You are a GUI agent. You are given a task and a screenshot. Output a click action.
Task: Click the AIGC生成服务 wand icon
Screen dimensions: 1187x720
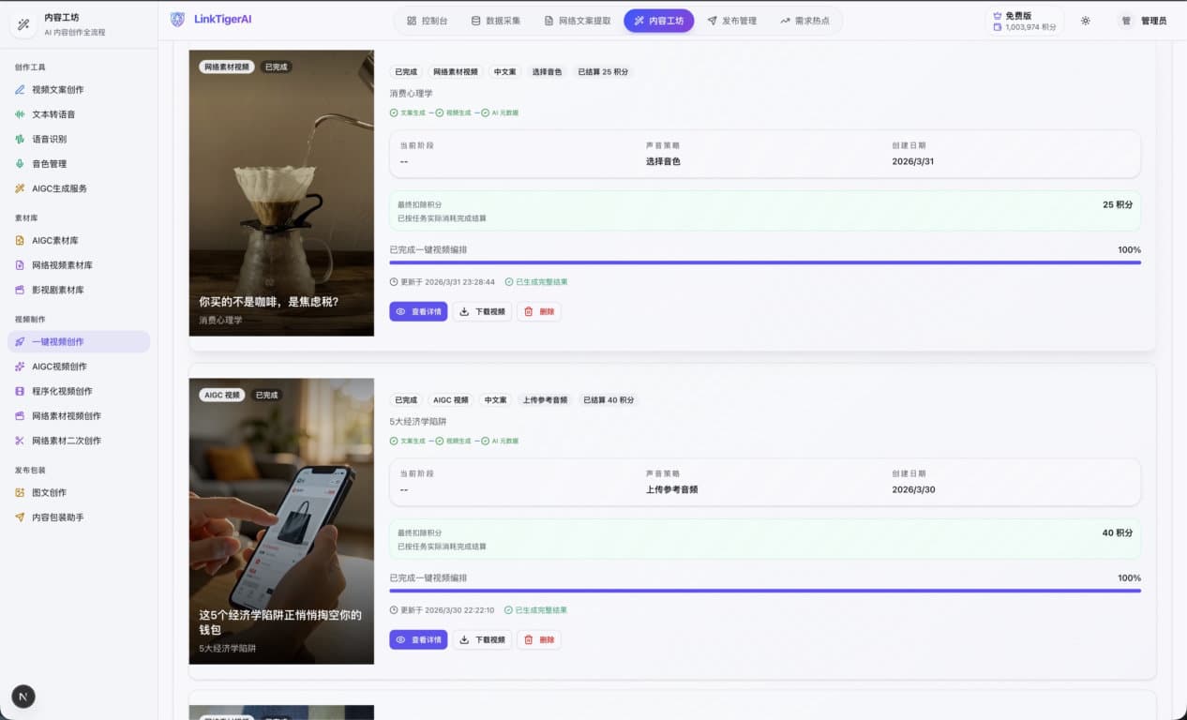pyautogui.click(x=21, y=188)
